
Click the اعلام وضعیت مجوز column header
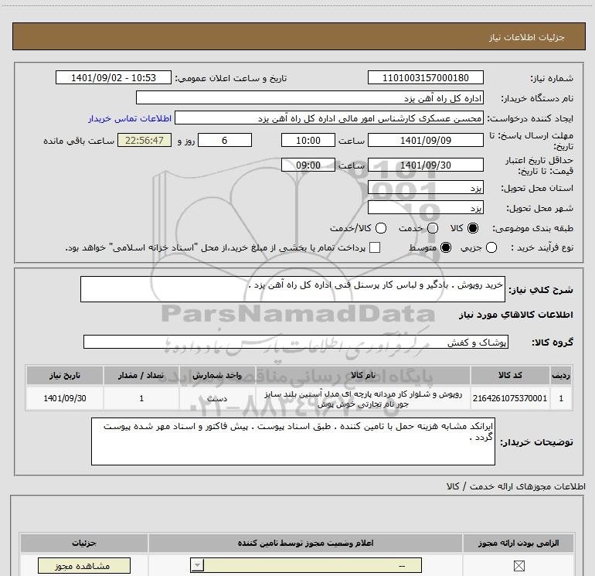[x=305, y=543]
